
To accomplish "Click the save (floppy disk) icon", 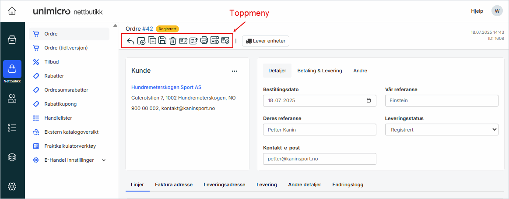I will pos(162,41).
